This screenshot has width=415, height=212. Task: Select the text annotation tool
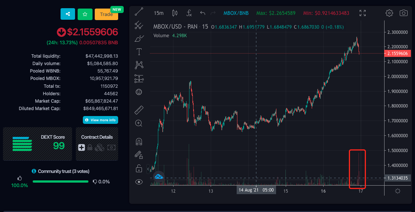coord(139,52)
